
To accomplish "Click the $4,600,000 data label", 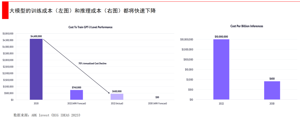I will point(36,36).
